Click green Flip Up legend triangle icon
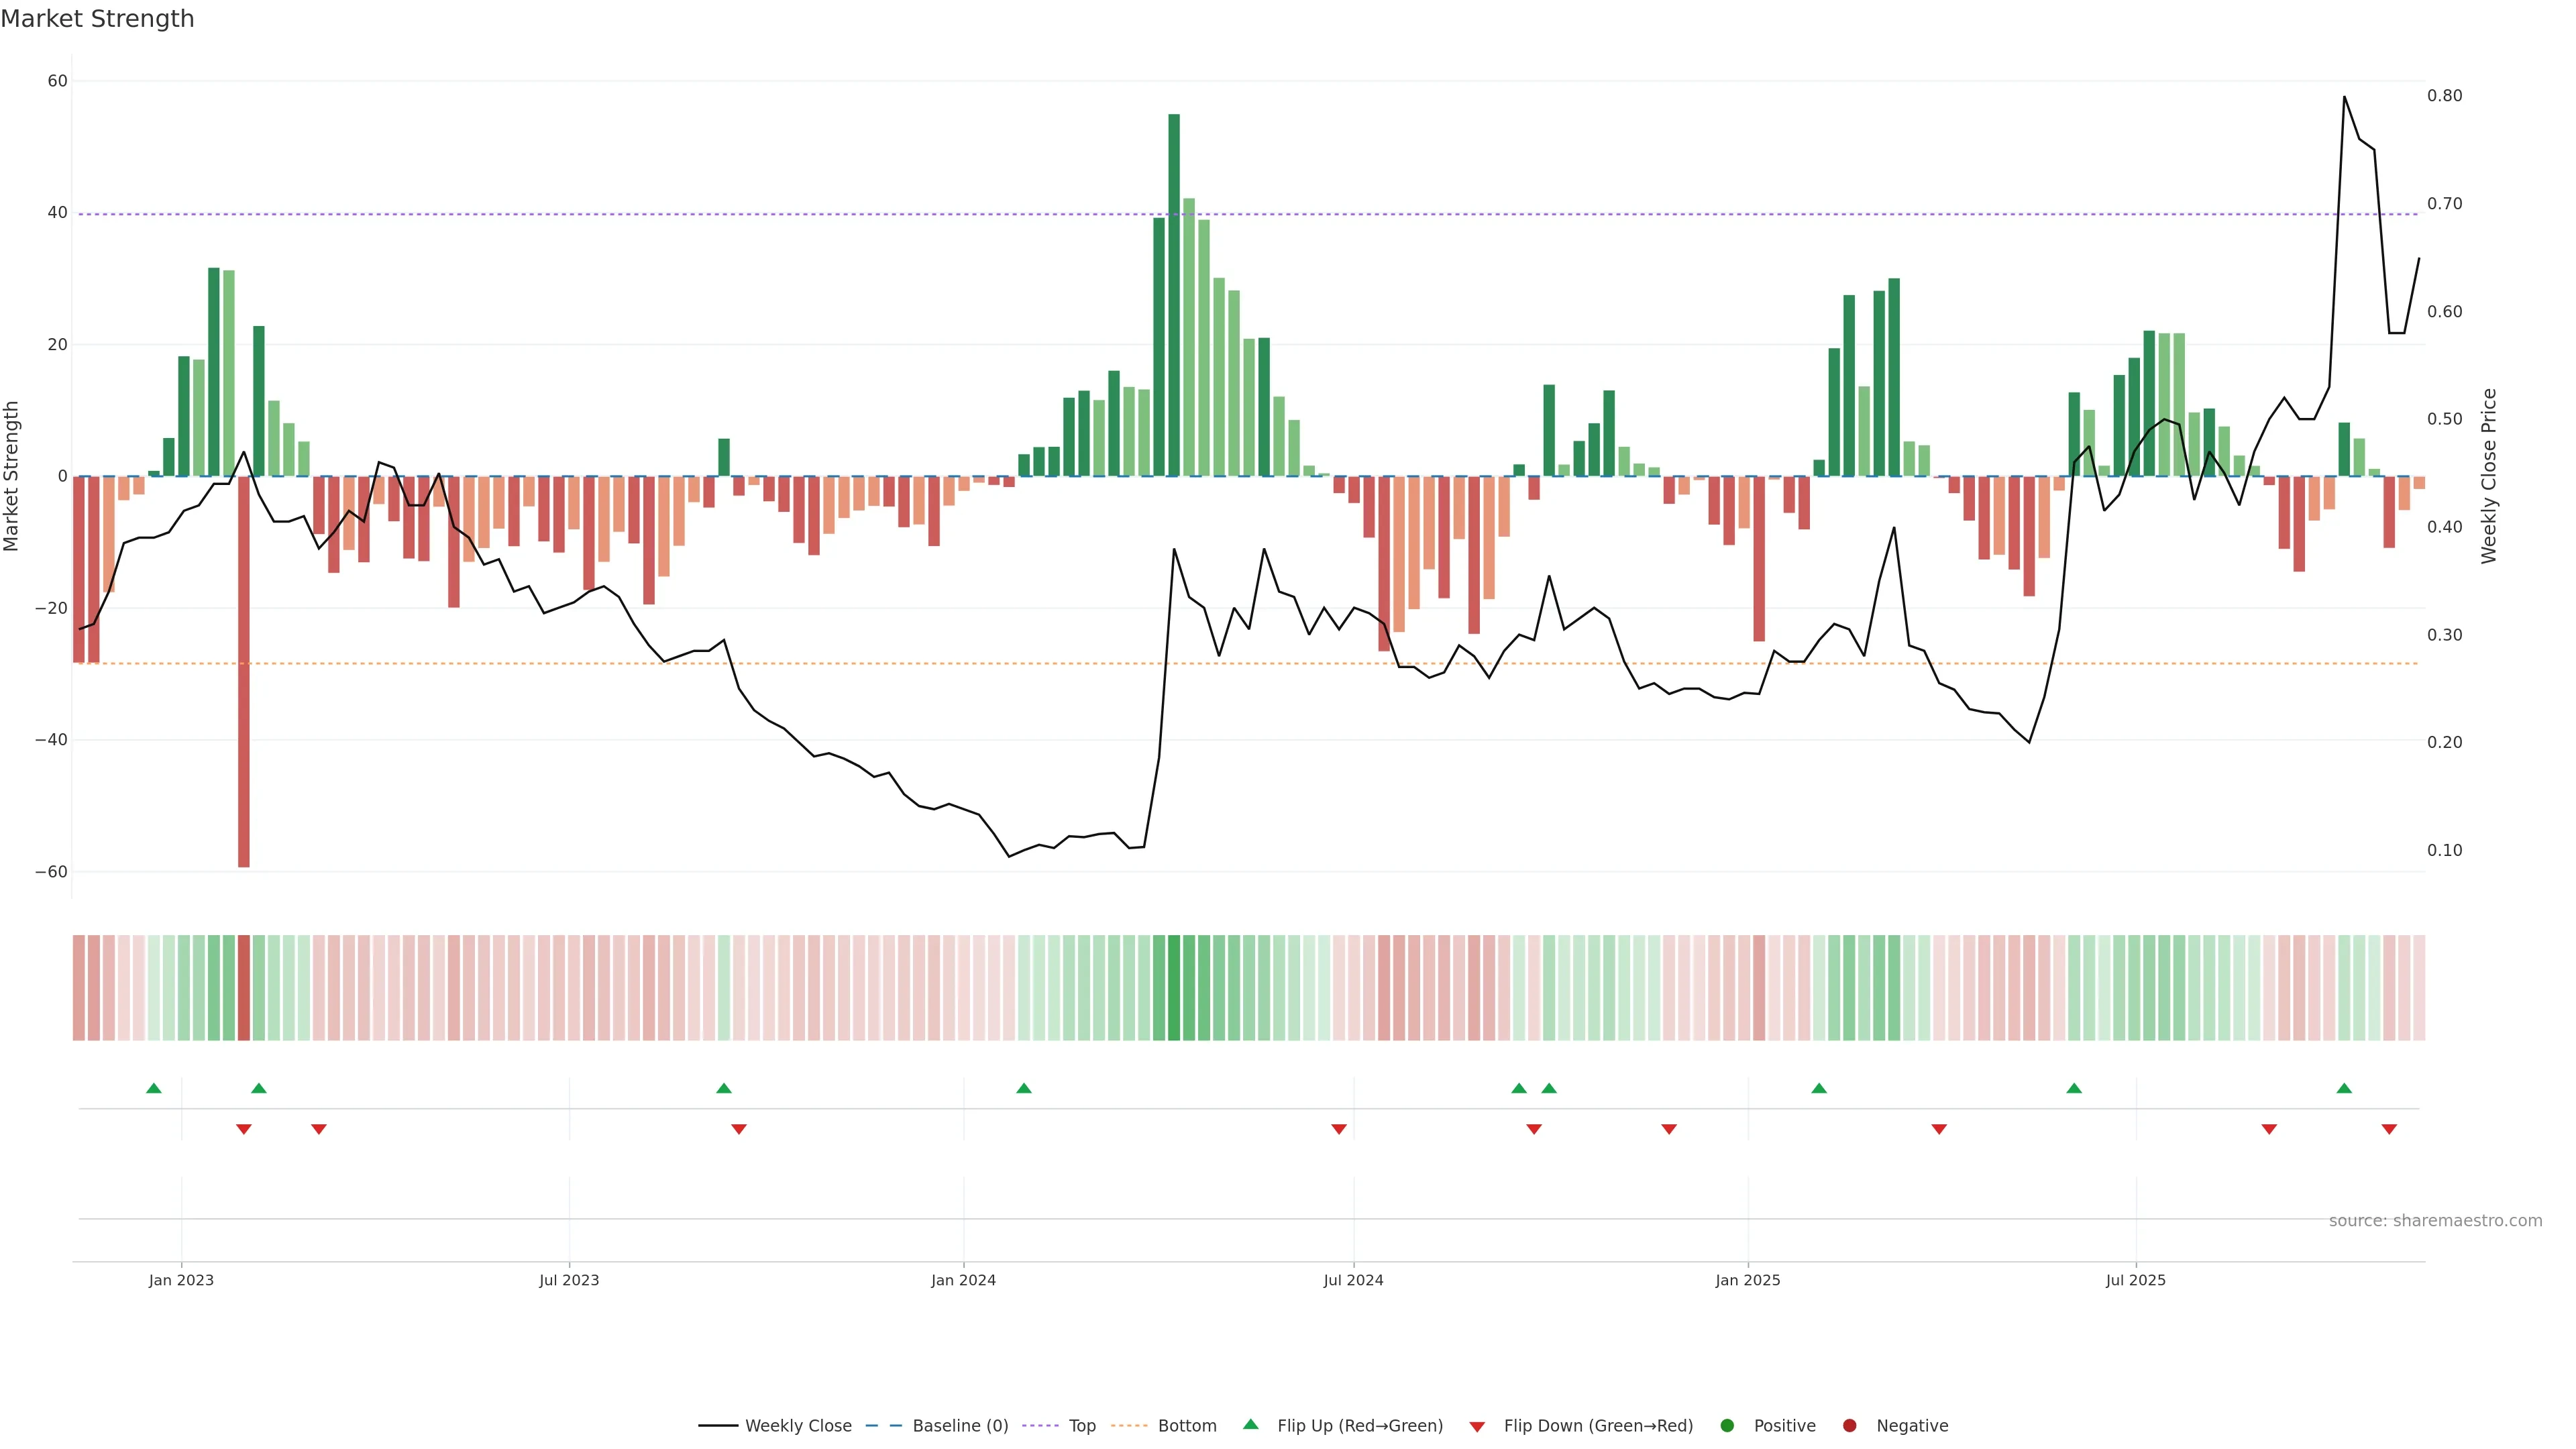The width and height of the screenshot is (2576, 1449). (x=1250, y=1425)
